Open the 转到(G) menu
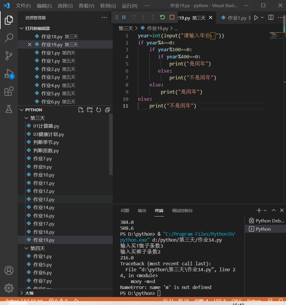 point(108,6)
